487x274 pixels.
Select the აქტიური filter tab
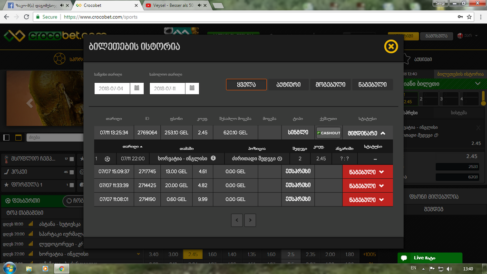[x=288, y=85]
